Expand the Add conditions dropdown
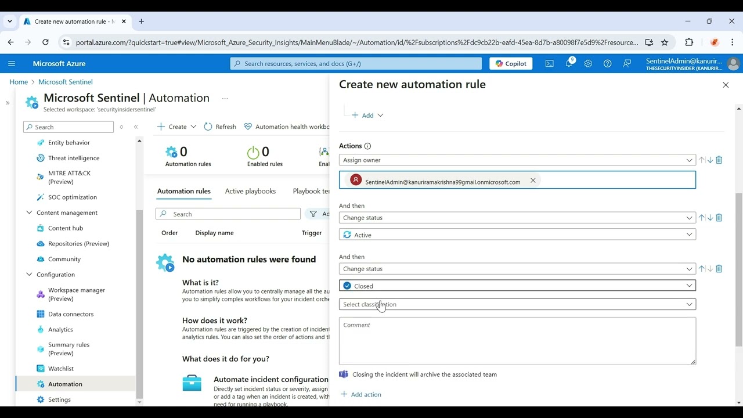 (x=367, y=116)
